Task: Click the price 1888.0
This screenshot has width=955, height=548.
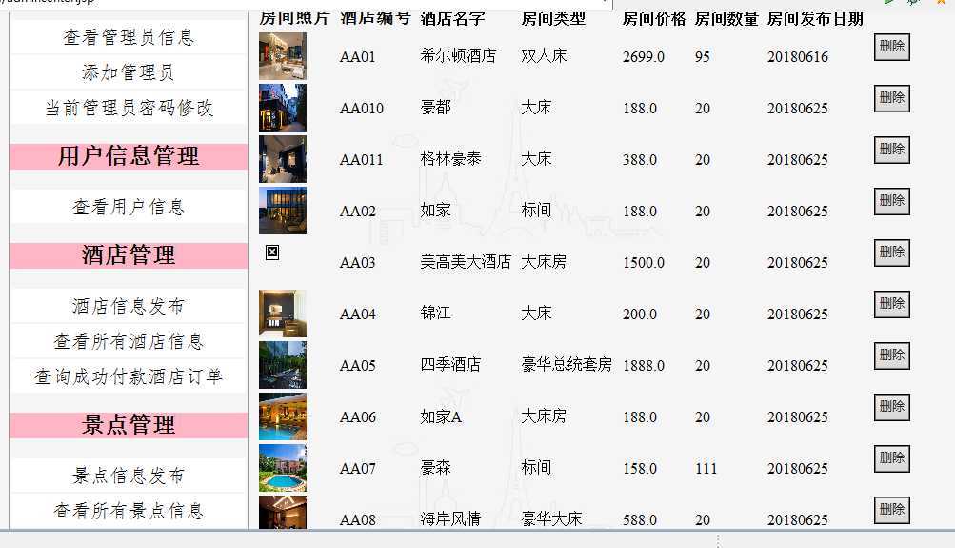Action: coord(643,366)
